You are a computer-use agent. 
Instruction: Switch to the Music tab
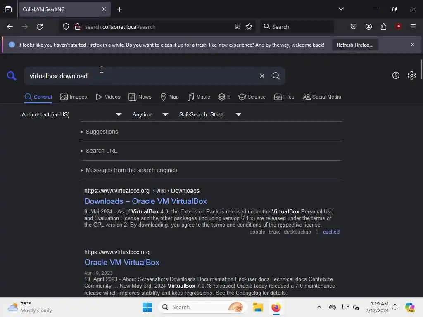199,97
